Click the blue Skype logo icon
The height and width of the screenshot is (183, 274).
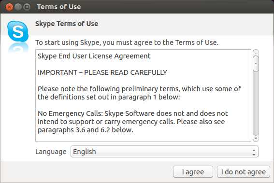[18, 31]
